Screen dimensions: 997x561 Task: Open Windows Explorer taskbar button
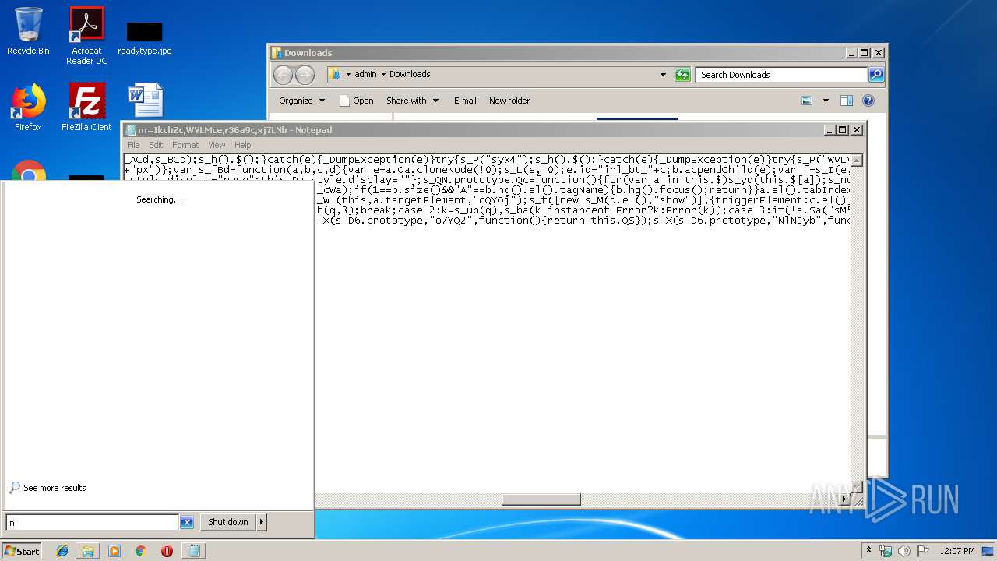pos(88,551)
